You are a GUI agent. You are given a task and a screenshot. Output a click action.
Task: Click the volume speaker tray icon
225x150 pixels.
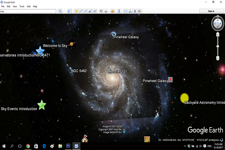click(201, 146)
